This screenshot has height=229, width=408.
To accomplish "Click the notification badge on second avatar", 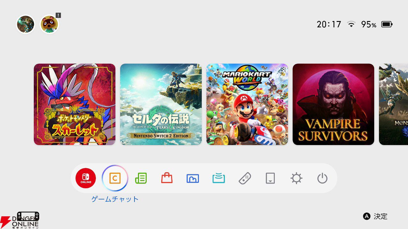I will point(58,15).
